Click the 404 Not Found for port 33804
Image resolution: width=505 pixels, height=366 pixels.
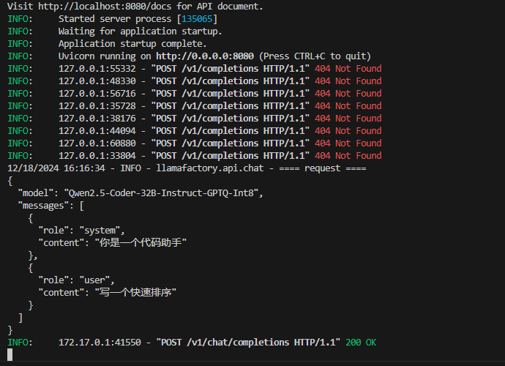click(348, 156)
